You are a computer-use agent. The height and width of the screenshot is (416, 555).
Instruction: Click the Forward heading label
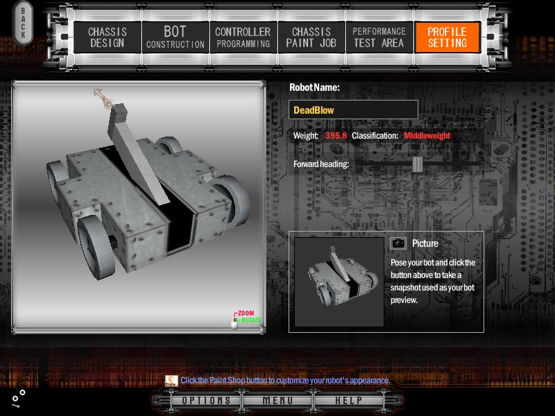(321, 164)
